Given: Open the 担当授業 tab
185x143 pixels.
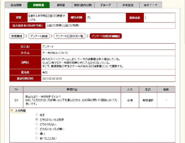Looking at the screenshot, I should pyautogui.click(x=16, y=5).
